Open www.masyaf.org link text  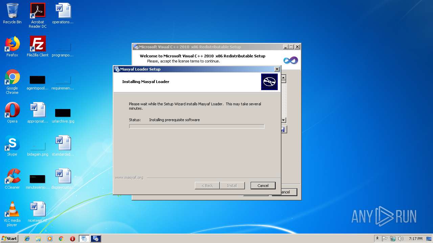click(x=129, y=178)
